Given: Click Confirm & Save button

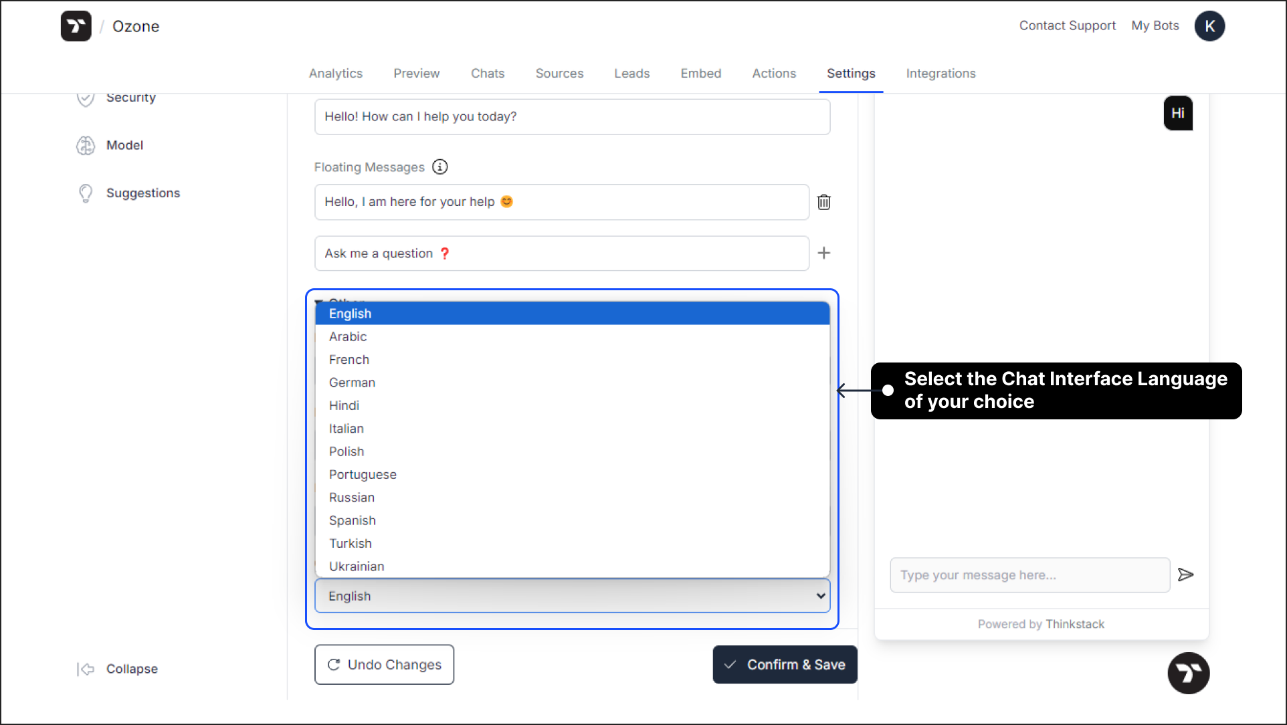Looking at the screenshot, I should pyautogui.click(x=785, y=664).
